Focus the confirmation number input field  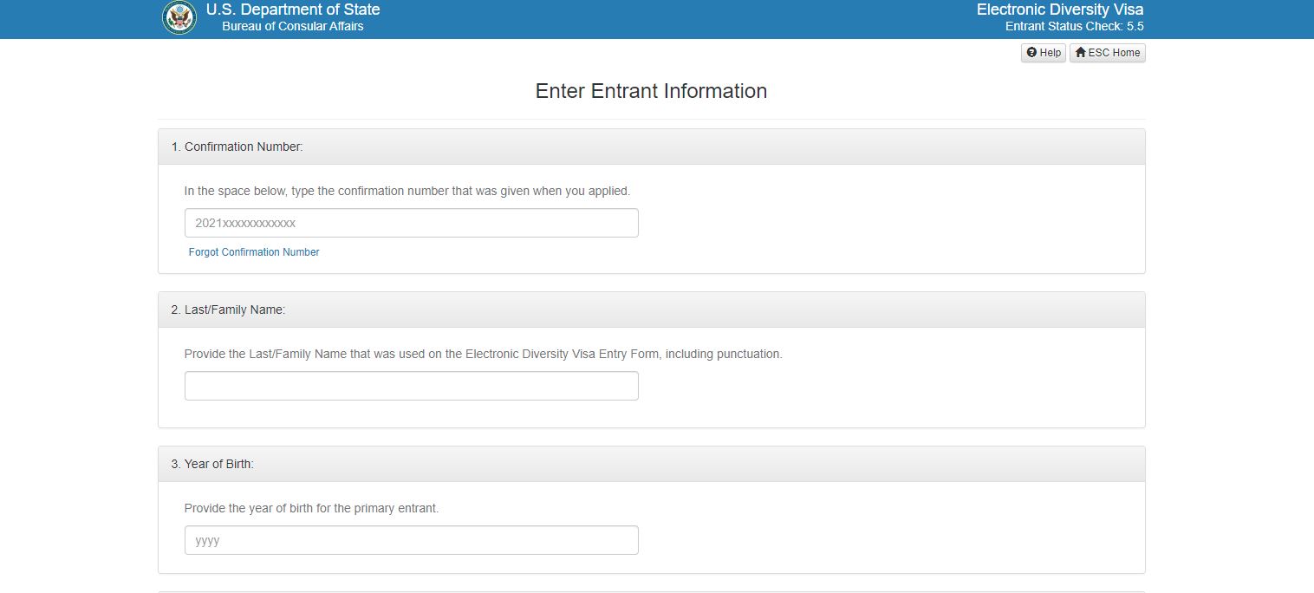(411, 223)
